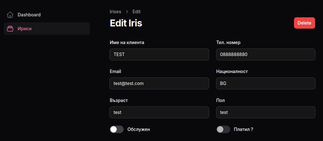Viewport: 323px width, 141px height.
Task: Click the Email field with test@test.com
Action: [159, 83]
